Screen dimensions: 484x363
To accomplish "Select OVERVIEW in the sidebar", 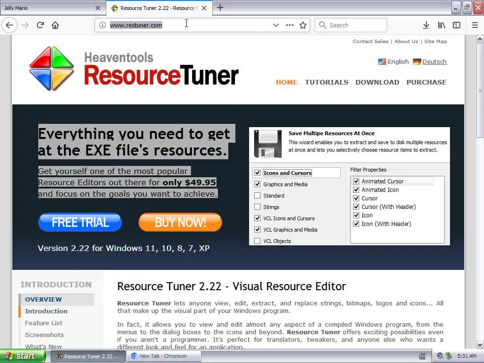I will click(x=43, y=299).
